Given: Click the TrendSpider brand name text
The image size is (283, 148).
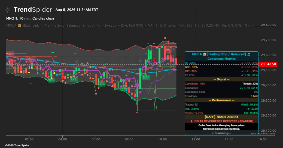Looking at the screenshot, I should pos(33,10).
